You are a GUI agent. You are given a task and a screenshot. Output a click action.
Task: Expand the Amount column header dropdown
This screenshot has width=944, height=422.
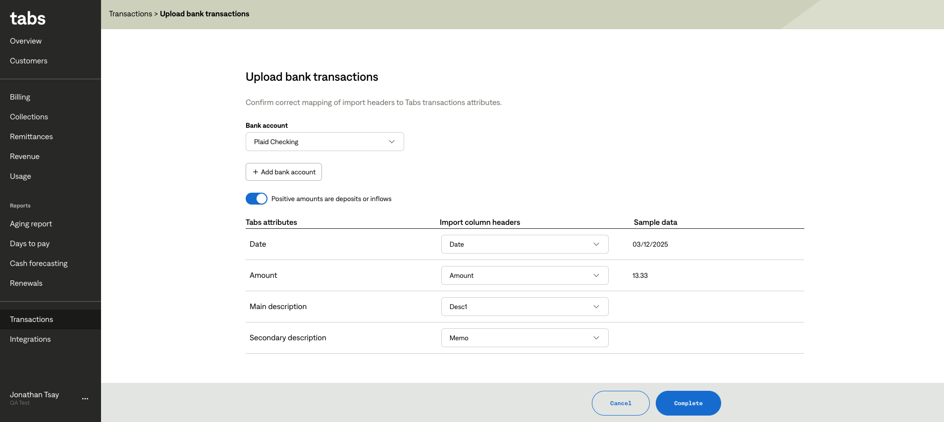pyautogui.click(x=524, y=275)
